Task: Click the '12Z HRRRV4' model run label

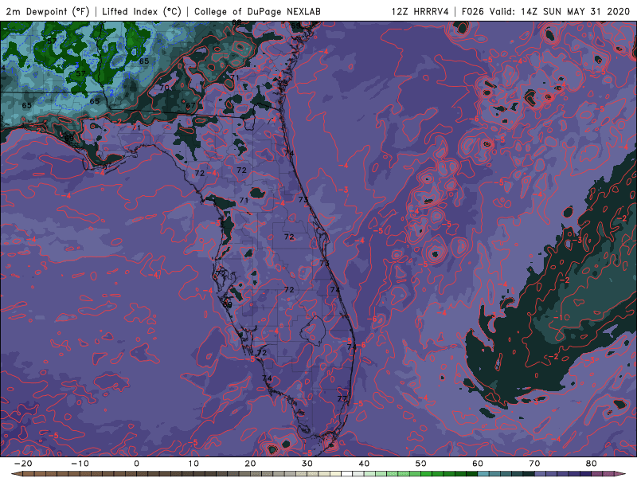Action: coord(420,11)
